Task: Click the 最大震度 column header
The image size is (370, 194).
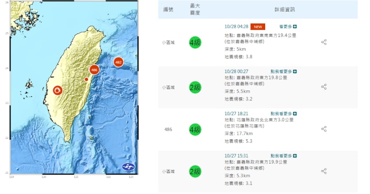Action: pyautogui.click(x=195, y=9)
